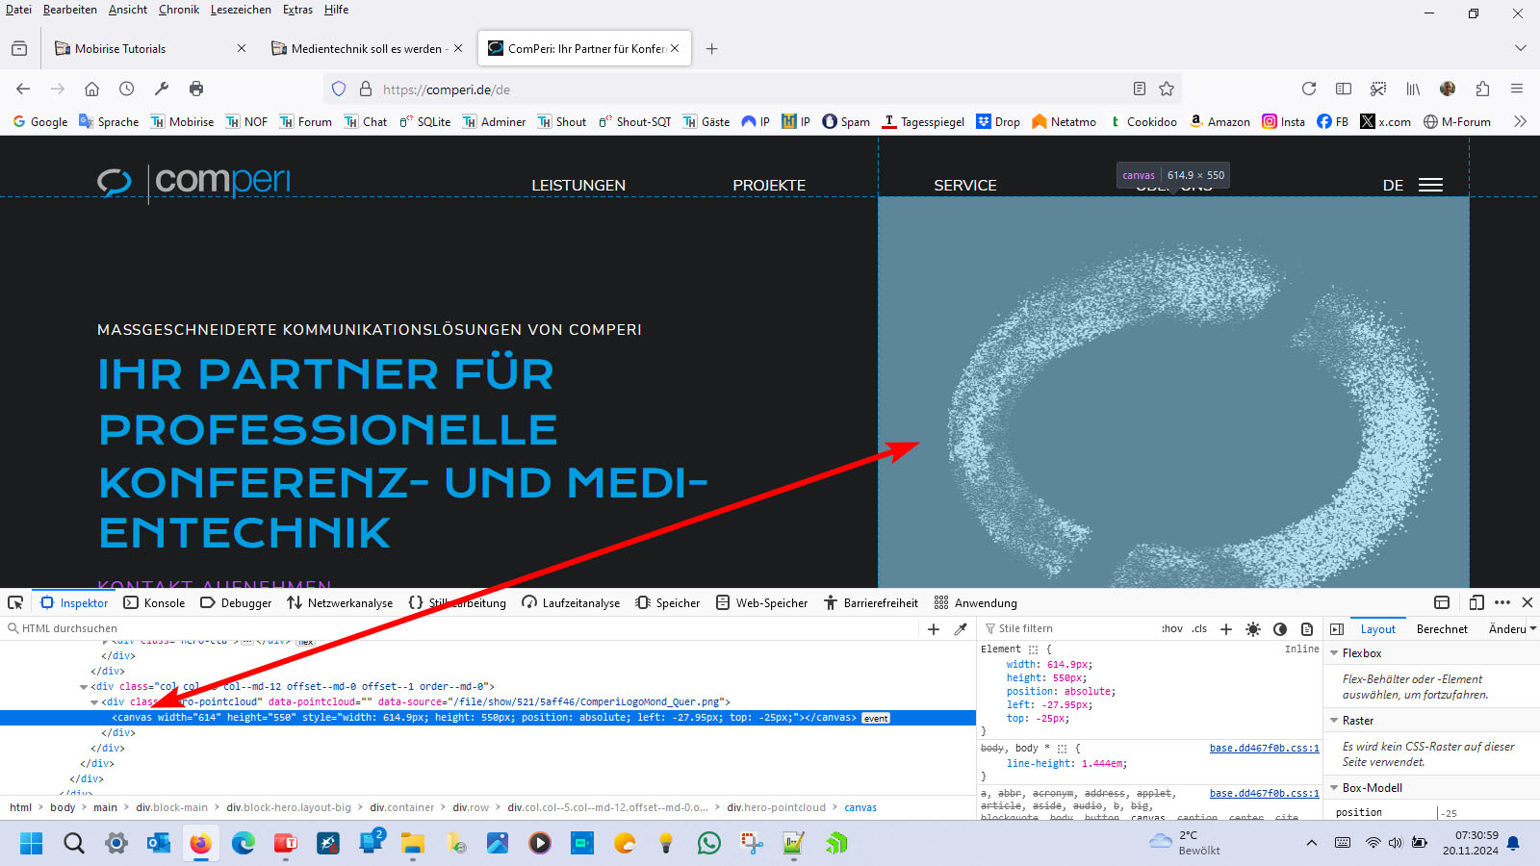Collapse the Raster section
This screenshot has width=1540, height=866.
1334,721
